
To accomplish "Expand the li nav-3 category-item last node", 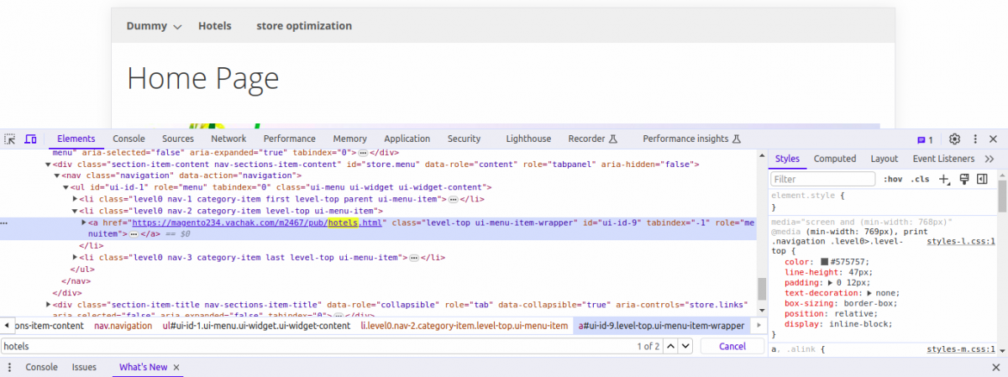I will point(75,257).
